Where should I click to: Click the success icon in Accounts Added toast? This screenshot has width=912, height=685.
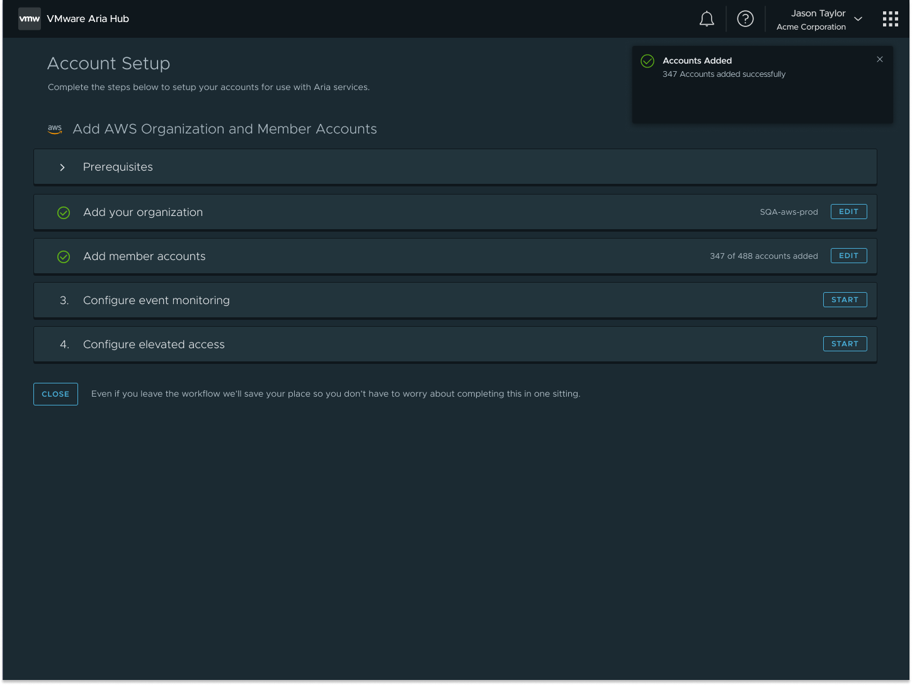coord(647,61)
